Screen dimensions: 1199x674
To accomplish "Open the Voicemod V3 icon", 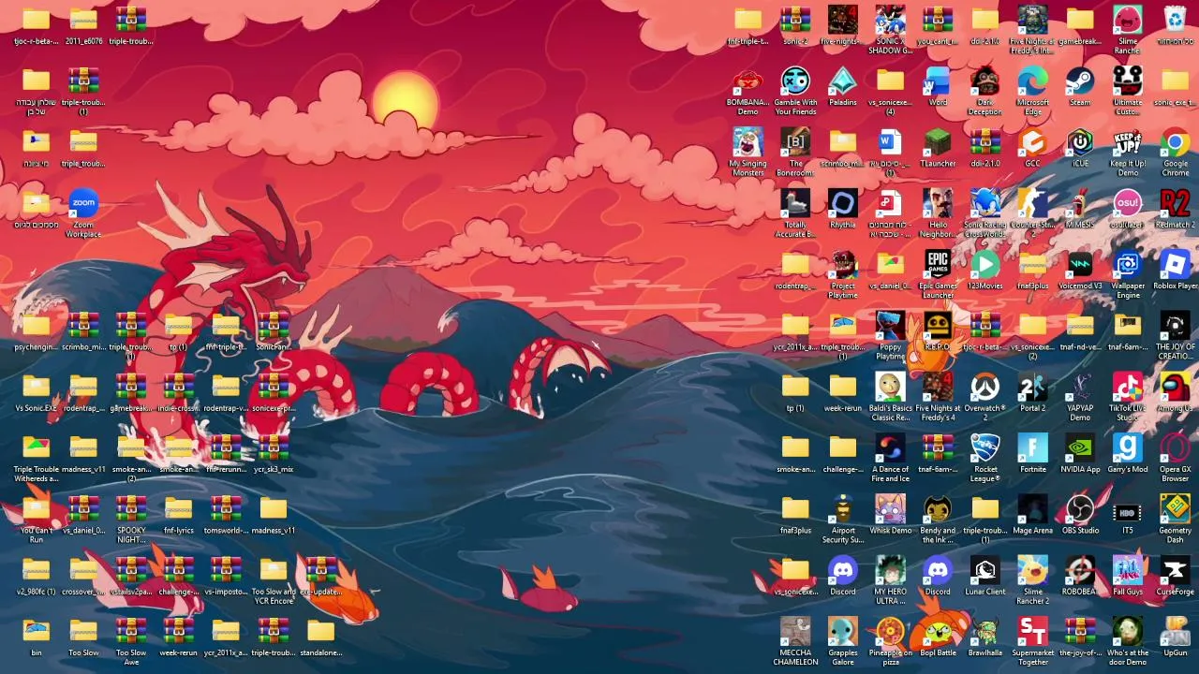I will tap(1080, 265).
